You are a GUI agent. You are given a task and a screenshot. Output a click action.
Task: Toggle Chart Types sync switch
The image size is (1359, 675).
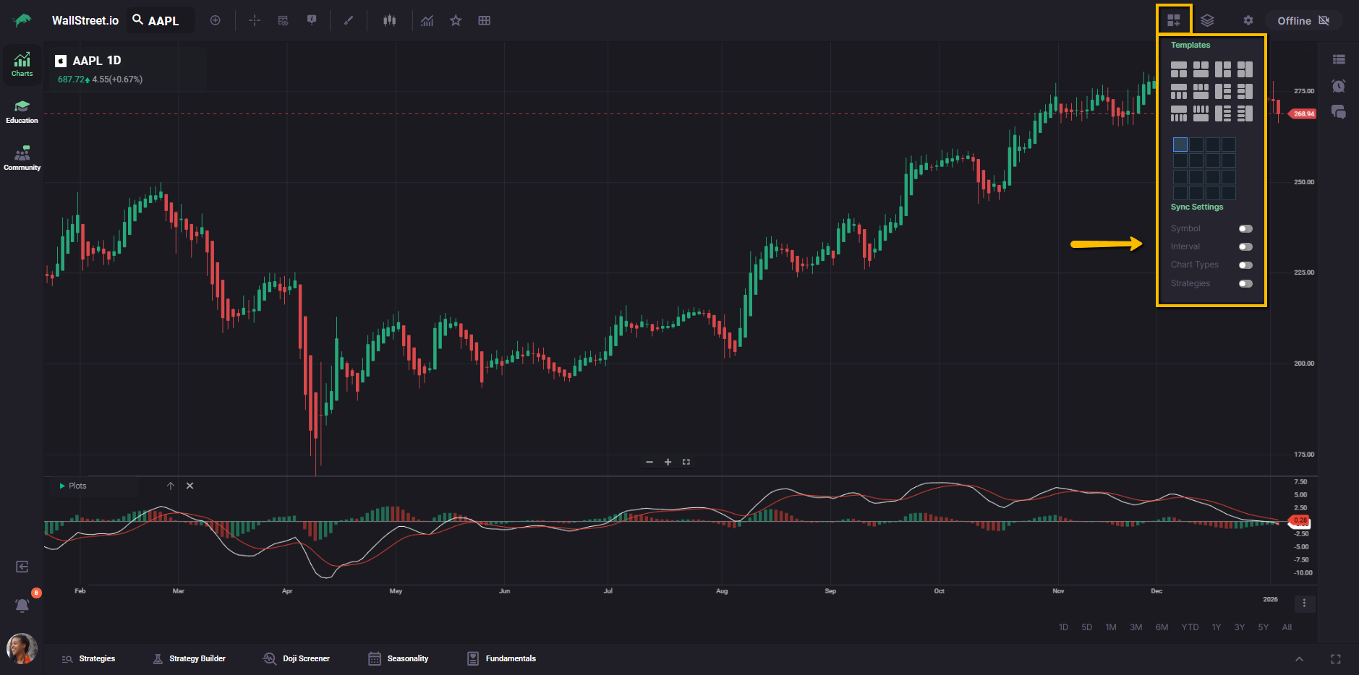point(1245,265)
